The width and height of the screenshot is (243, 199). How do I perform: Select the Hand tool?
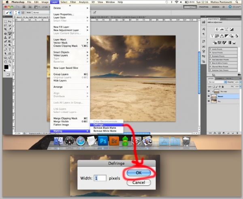(x=5, y=62)
